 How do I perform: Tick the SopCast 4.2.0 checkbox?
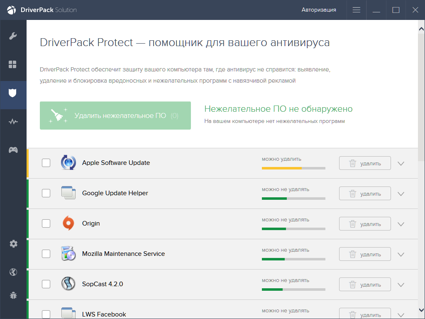(46, 284)
